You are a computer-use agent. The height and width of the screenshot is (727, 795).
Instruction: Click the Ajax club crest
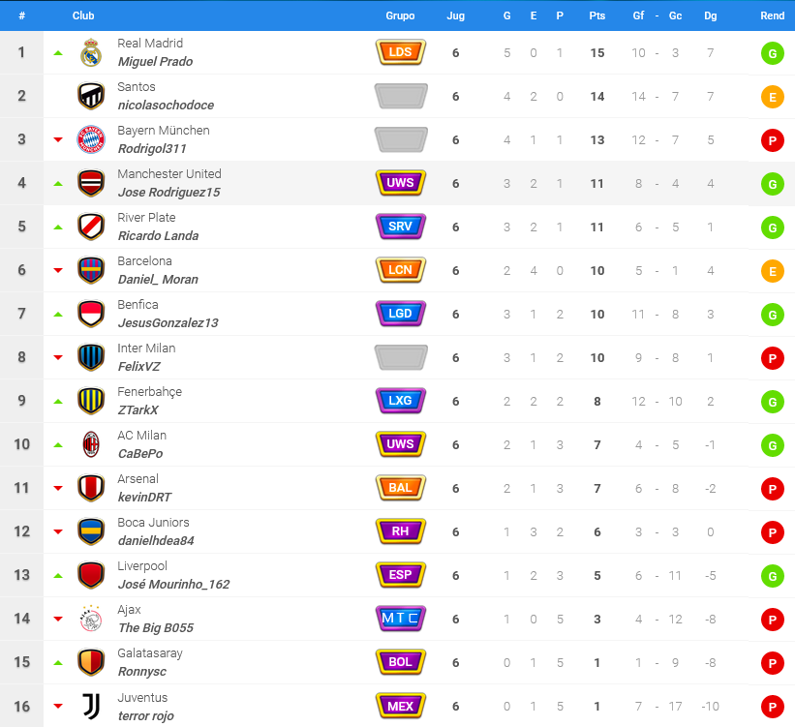point(91,619)
